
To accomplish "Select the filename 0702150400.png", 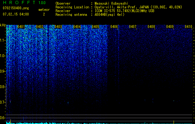I will point(16,8).
